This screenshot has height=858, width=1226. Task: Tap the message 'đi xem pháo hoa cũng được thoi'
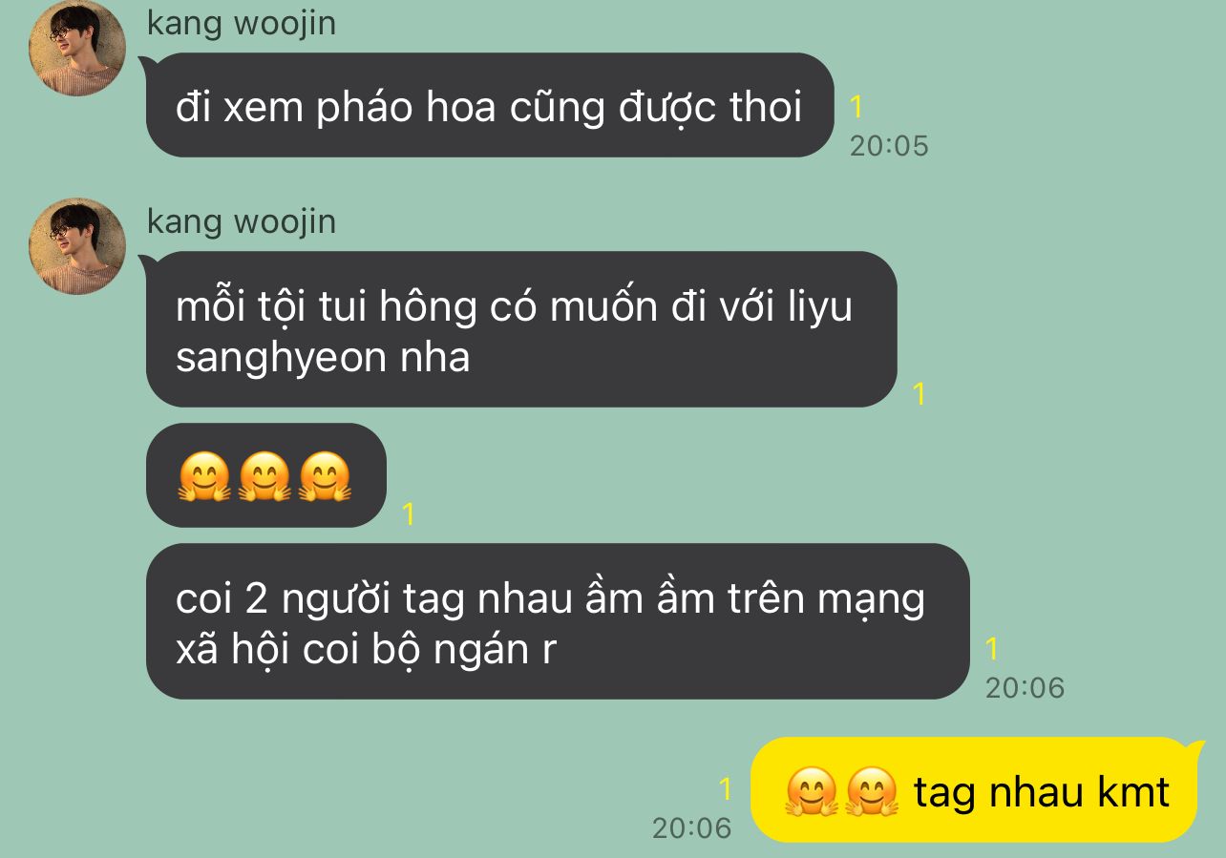[490, 106]
